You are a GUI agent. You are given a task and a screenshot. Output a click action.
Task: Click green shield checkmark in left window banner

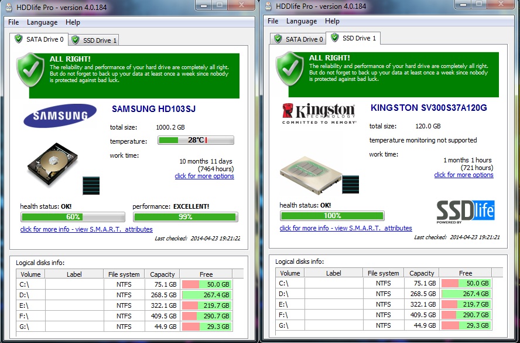pos(30,70)
